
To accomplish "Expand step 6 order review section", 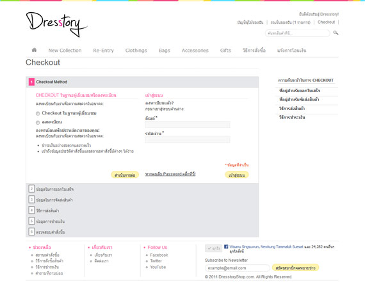I will pos(142,232).
